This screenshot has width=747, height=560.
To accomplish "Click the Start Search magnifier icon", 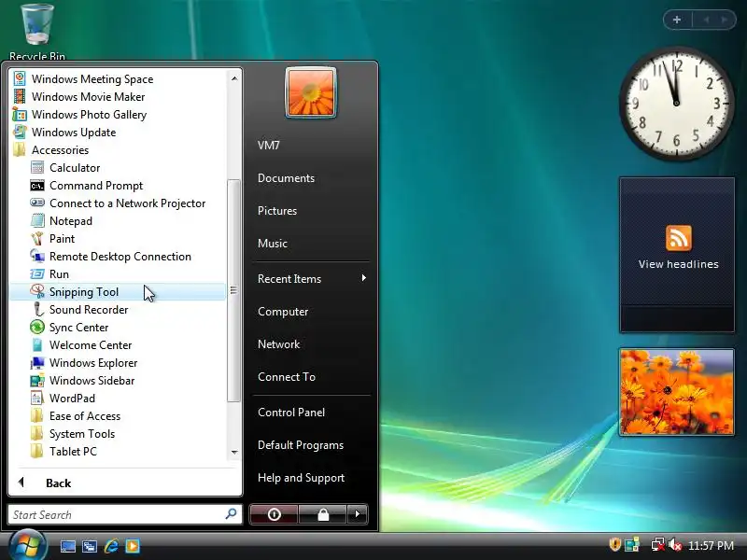I will click(231, 514).
